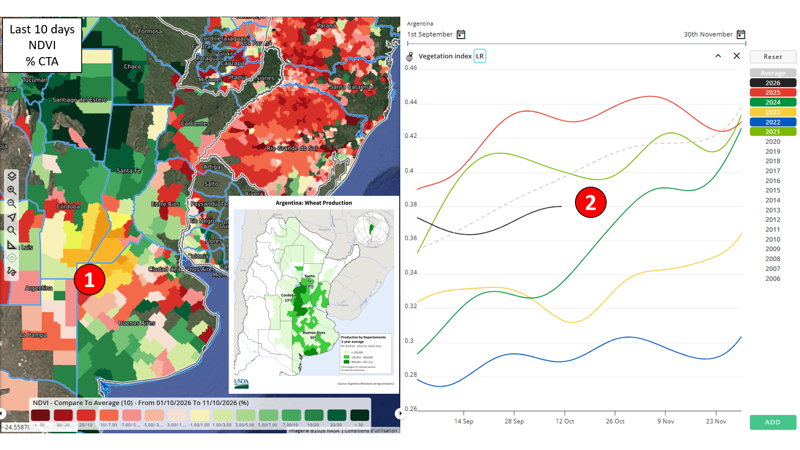Click the Rio Grande do Sul map label
The height and width of the screenshot is (450, 800).
(292, 148)
